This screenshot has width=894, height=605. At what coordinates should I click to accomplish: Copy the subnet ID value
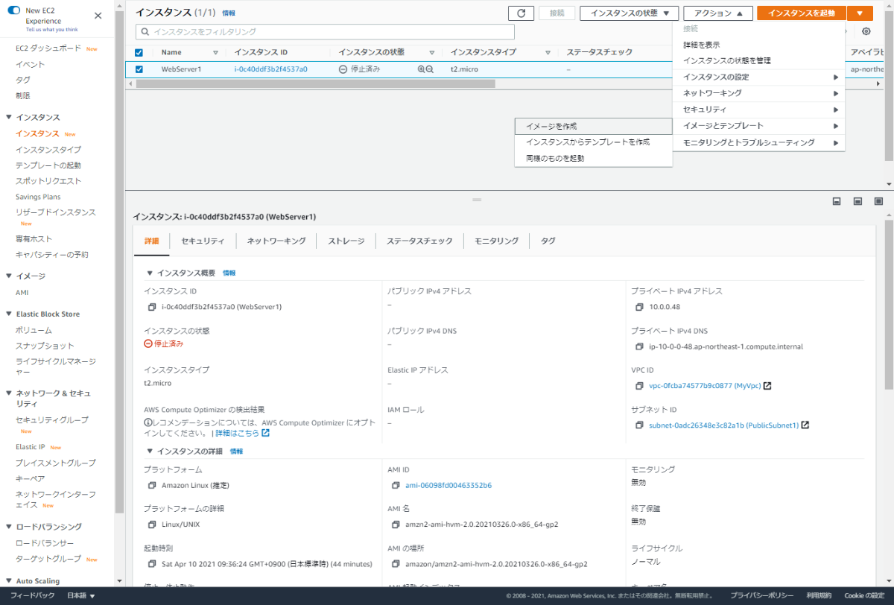coord(639,425)
